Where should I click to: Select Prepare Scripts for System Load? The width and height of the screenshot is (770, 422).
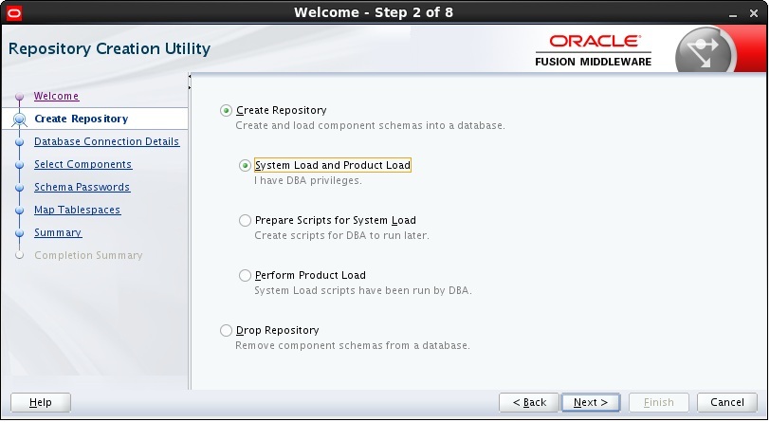[245, 221]
